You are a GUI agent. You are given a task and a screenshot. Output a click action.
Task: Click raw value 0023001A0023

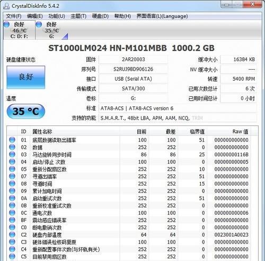click(x=232, y=234)
